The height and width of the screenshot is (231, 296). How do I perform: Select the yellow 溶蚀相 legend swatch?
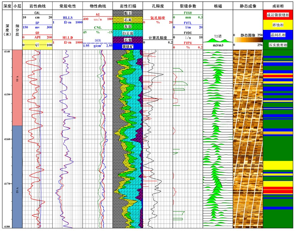[x=277, y=25]
